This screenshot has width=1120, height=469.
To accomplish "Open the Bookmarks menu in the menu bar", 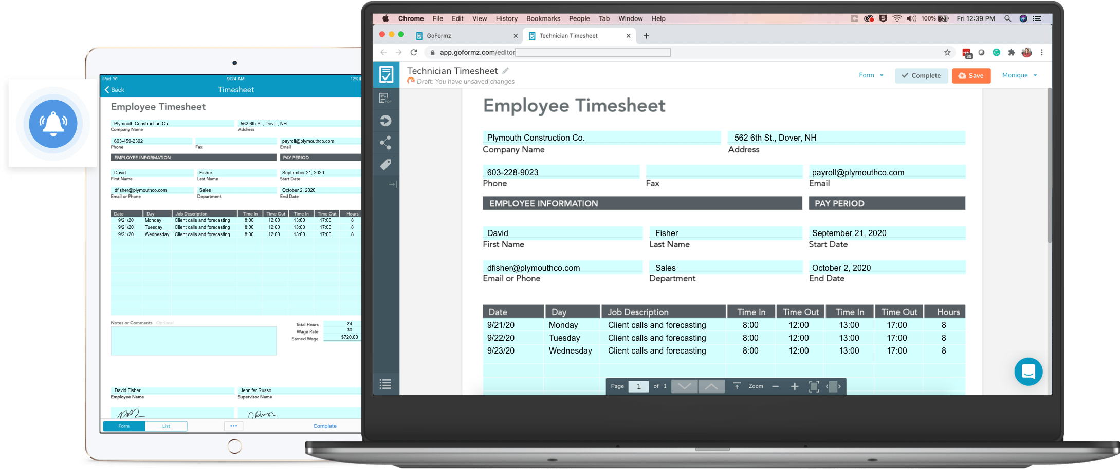I will pyautogui.click(x=543, y=18).
